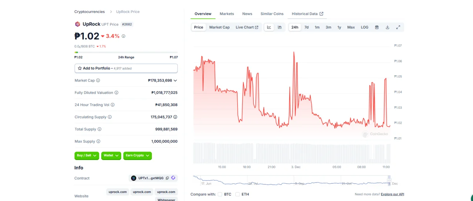Open the Historical Data tab
The image size is (473, 201).
click(307, 14)
